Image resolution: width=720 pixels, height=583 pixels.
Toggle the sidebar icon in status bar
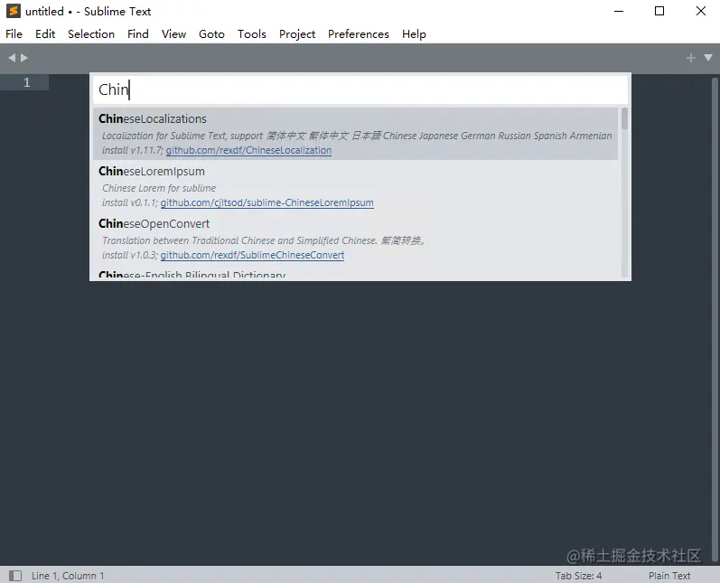pyautogui.click(x=15, y=576)
